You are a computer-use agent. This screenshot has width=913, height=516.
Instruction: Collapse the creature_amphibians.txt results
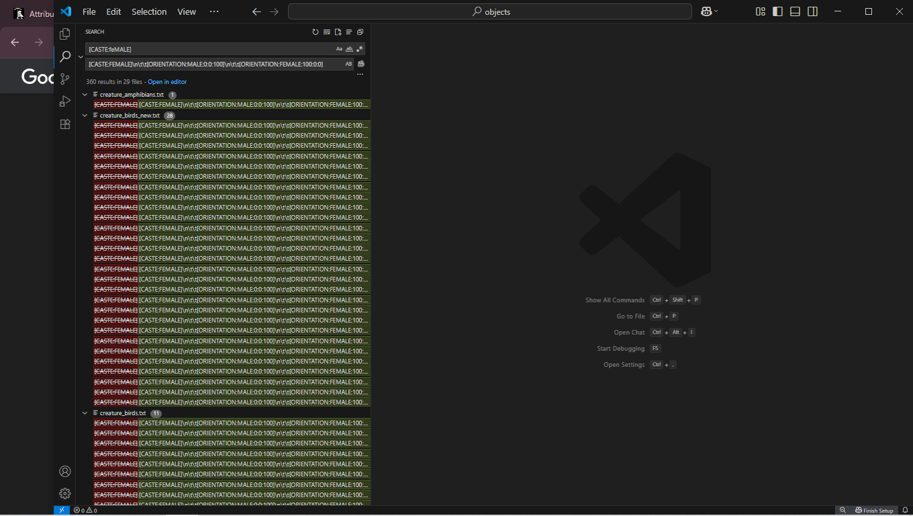85,95
